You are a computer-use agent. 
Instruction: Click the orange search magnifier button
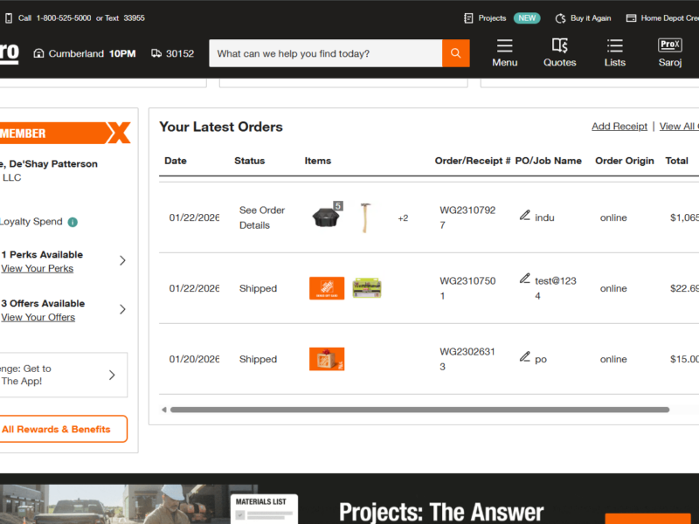click(x=455, y=53)
